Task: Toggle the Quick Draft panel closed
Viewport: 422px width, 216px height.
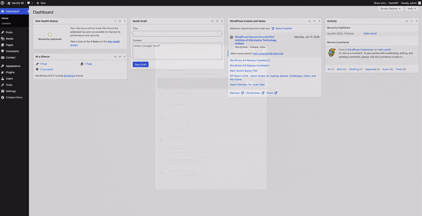Action: pos(222,21)
